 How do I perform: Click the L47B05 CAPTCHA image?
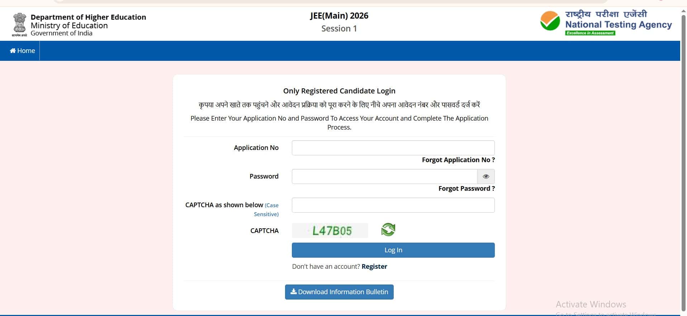(x=330, y=230)
